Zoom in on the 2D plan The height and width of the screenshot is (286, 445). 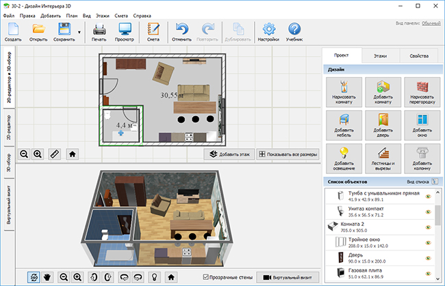(x=38, y=154)
